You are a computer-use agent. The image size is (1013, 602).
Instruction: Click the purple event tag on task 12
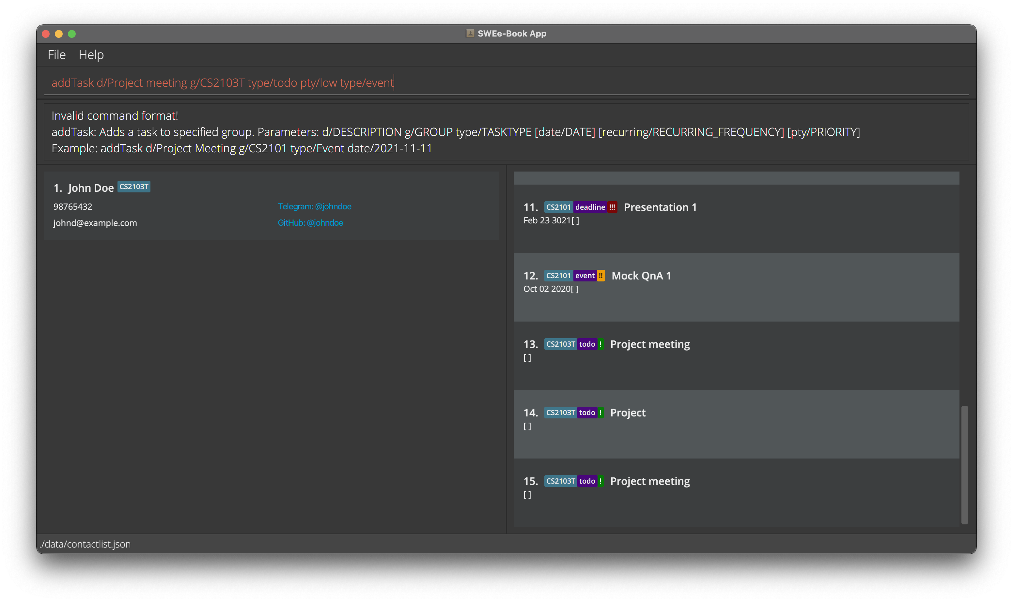[x=584, y=276]
